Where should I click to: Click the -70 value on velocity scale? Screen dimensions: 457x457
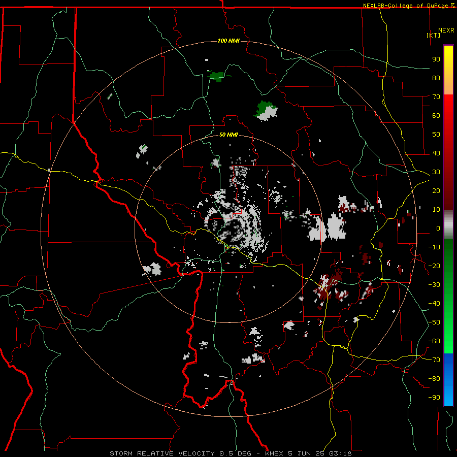[x=434, y=360]
